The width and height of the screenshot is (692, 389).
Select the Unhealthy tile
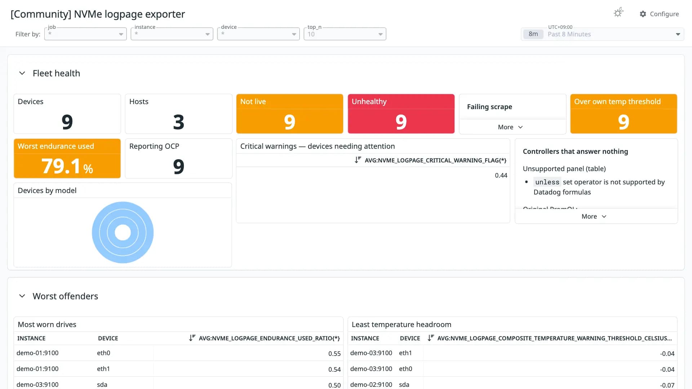401,114
